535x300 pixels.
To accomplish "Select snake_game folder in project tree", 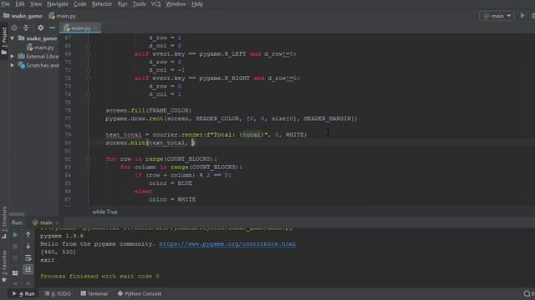I will click(x=38, y=38).
